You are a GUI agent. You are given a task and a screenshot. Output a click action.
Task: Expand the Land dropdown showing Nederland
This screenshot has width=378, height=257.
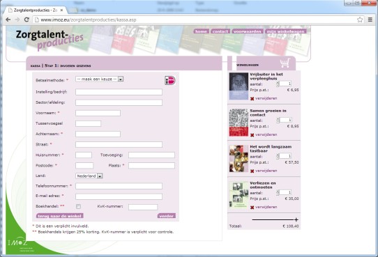pos(89,176)
